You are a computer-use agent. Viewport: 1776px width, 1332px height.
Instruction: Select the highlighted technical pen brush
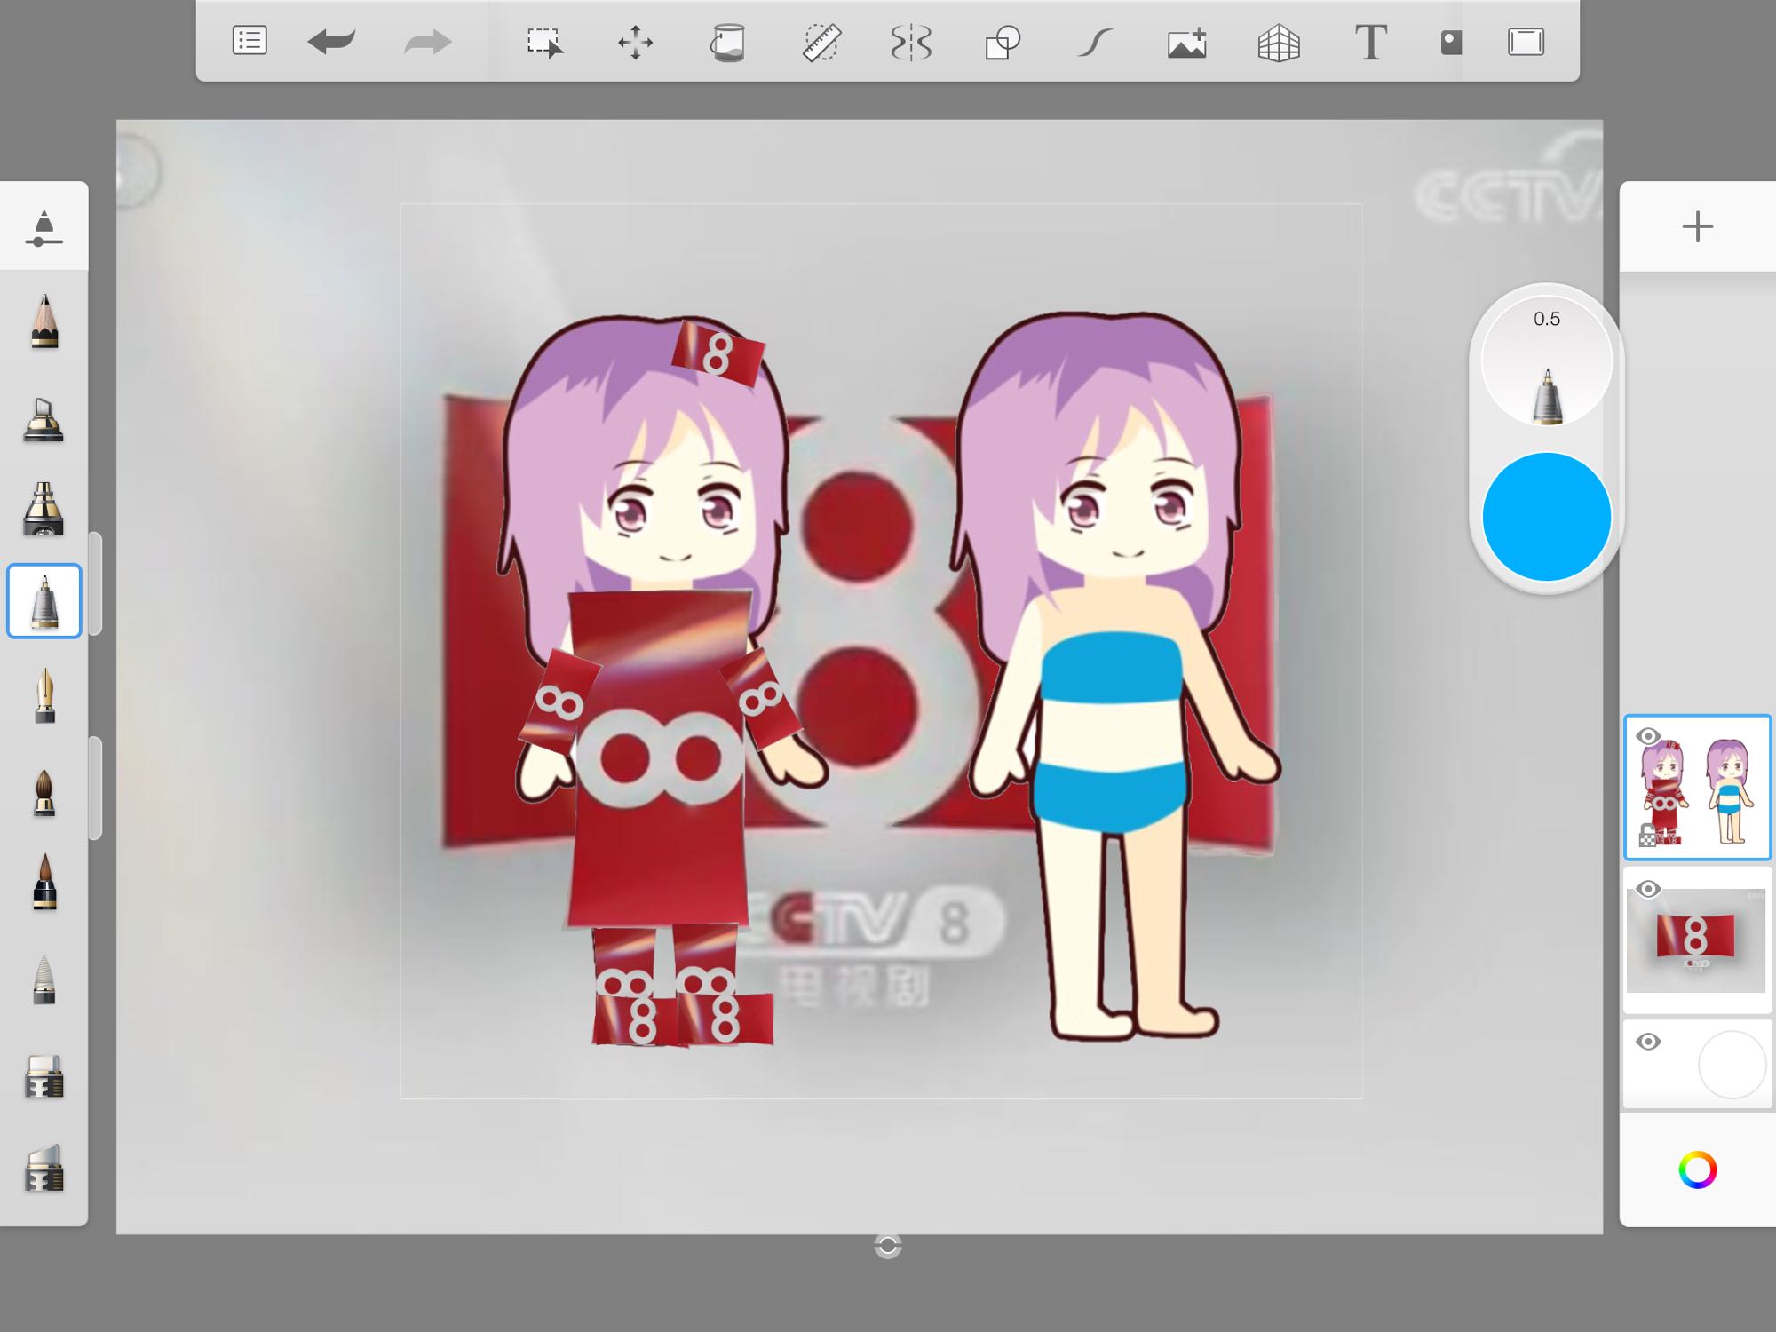(44, 601)
